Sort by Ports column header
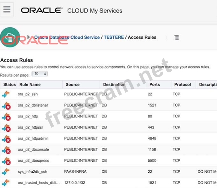Image resolution: width=217 pixels, height=188 pixels. [155, 84]
